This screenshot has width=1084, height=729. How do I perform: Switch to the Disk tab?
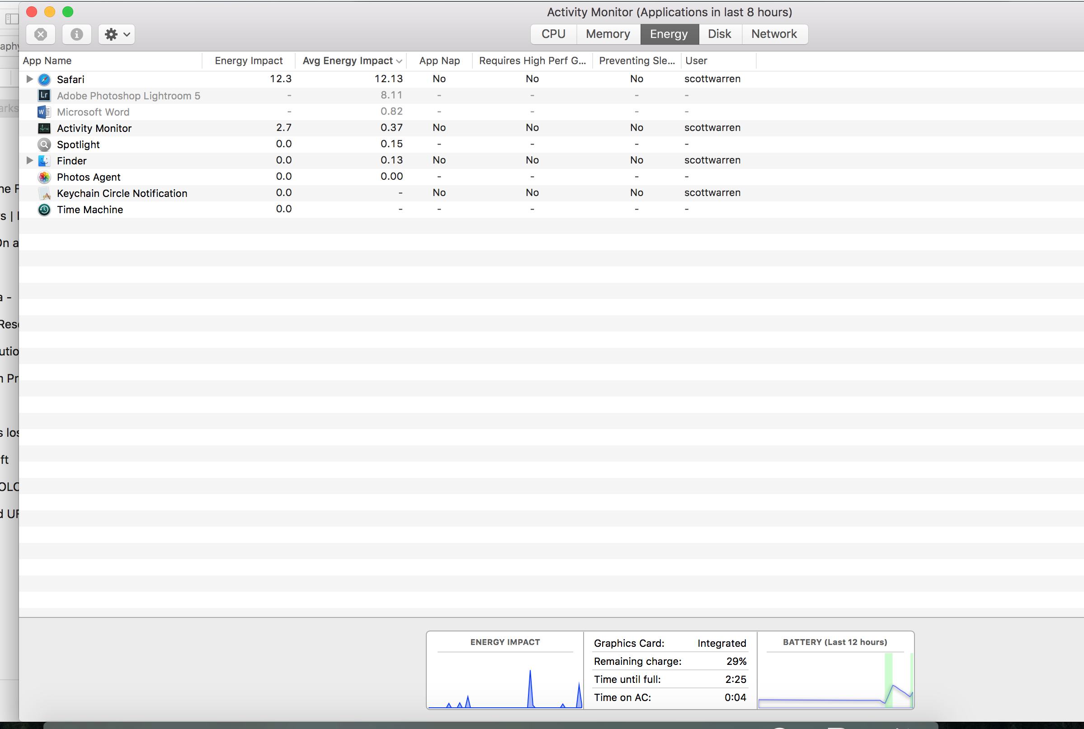[x=720, y=34]
